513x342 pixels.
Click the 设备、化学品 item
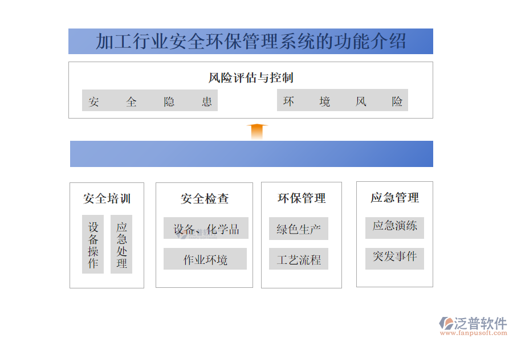pyautogui.click(x=206, y=229)
